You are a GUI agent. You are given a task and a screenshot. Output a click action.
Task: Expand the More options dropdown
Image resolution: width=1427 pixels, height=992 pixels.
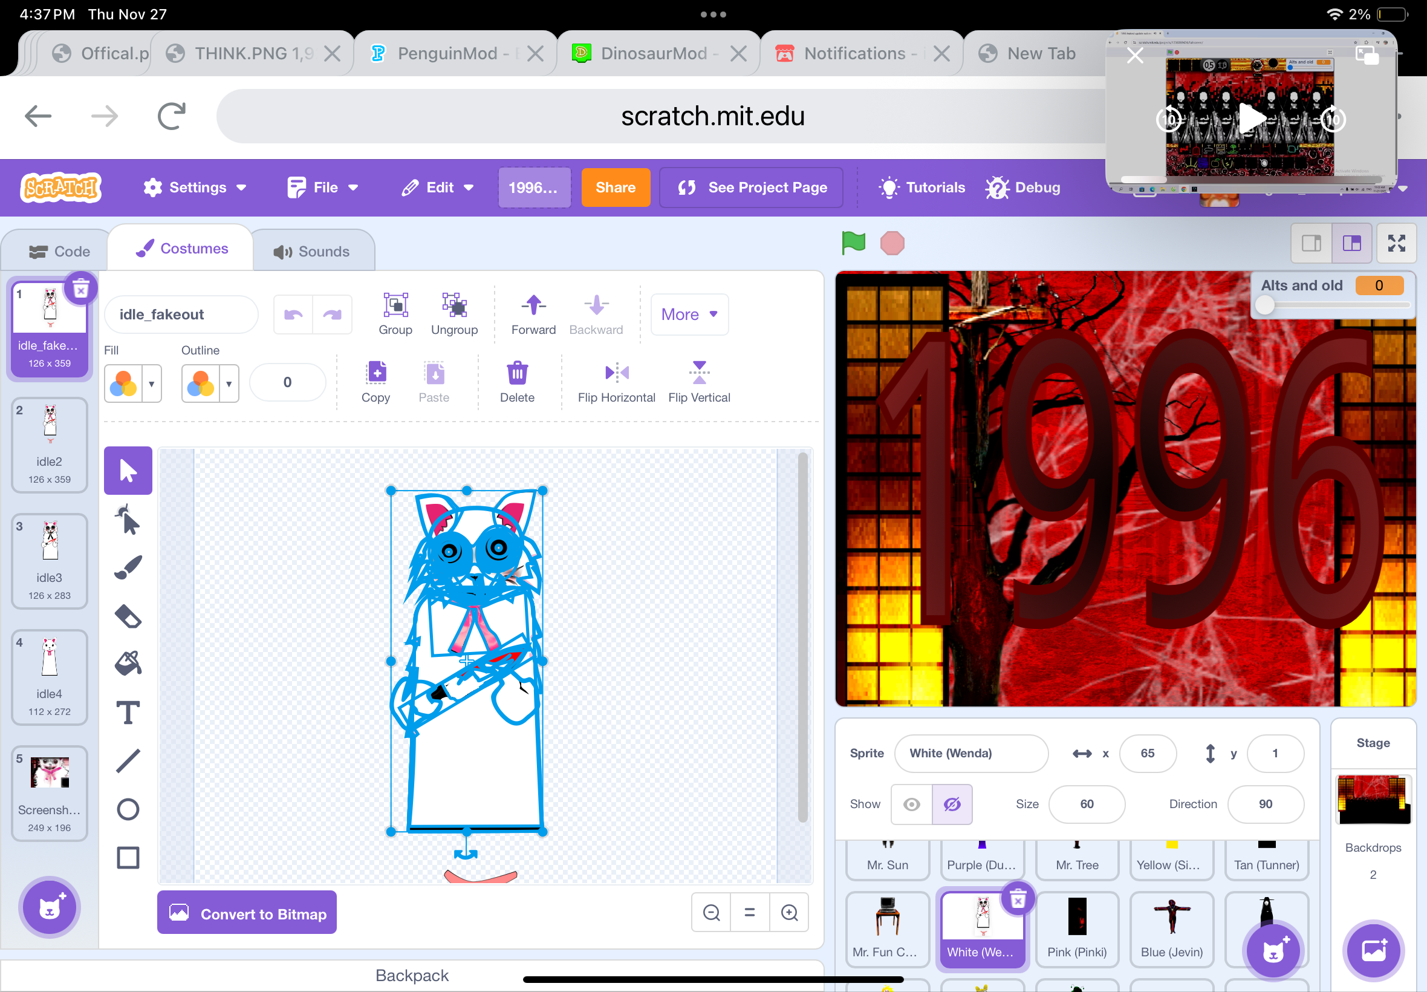pyautogui.click(x=689, y=315)
